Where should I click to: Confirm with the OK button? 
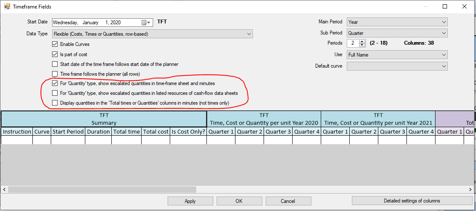(x=239, y=201)
